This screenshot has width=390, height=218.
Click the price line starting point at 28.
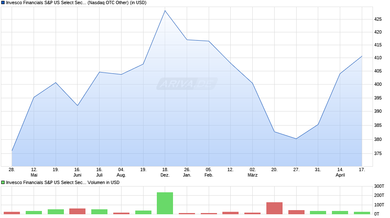tap(12, 150)
